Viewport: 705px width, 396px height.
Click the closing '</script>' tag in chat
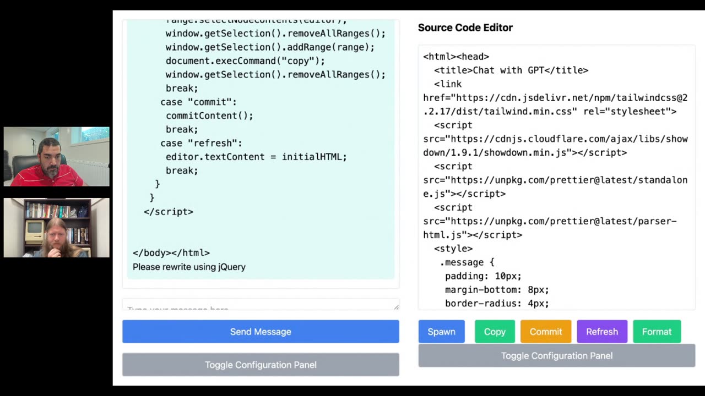pyautogui.click(x=169, y=212)
